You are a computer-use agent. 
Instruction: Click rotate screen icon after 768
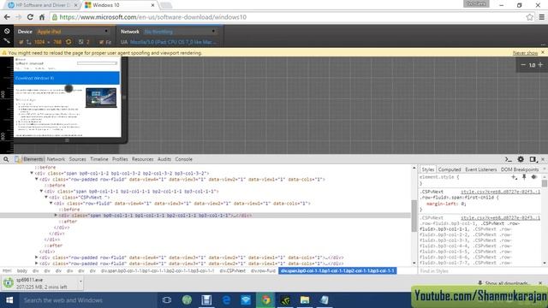coord(68,42)
